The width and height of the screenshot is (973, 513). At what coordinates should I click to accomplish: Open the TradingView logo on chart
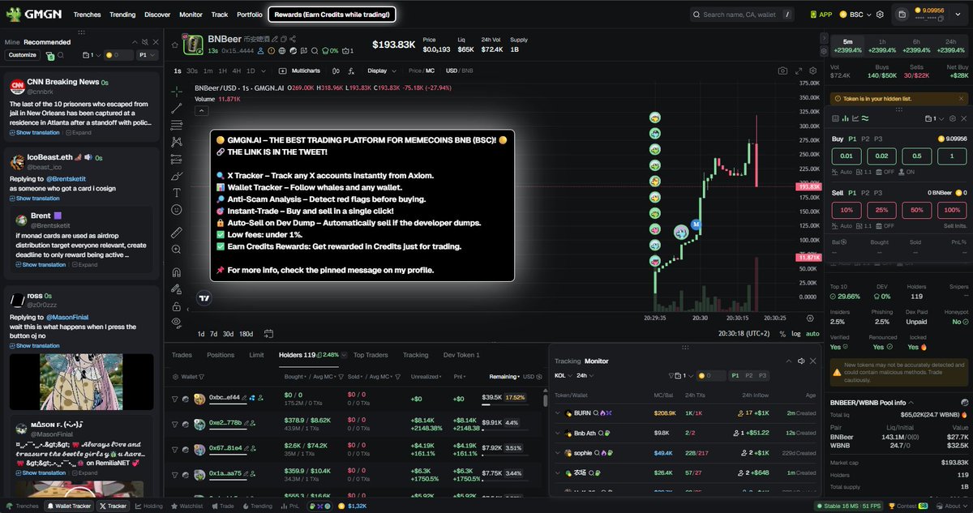click(204, 298)
